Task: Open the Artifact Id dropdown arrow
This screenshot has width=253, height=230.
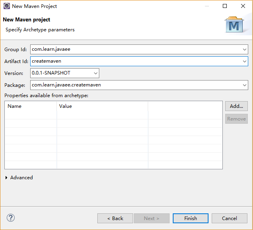Action: tap(245, 61)
